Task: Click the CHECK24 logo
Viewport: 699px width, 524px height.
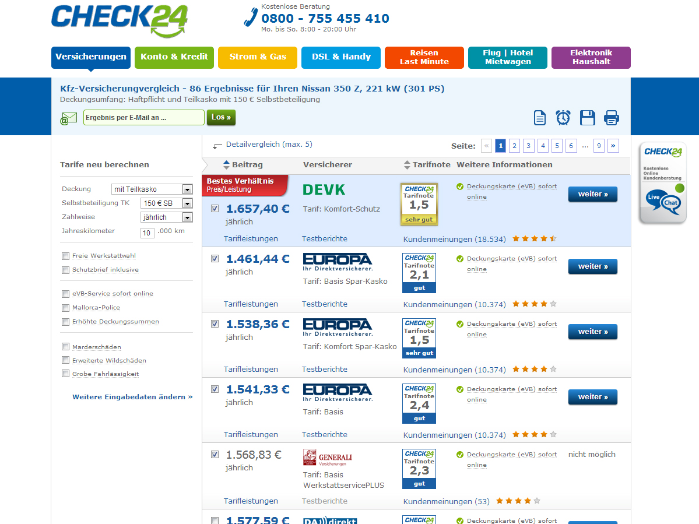Action: point(120,20)
